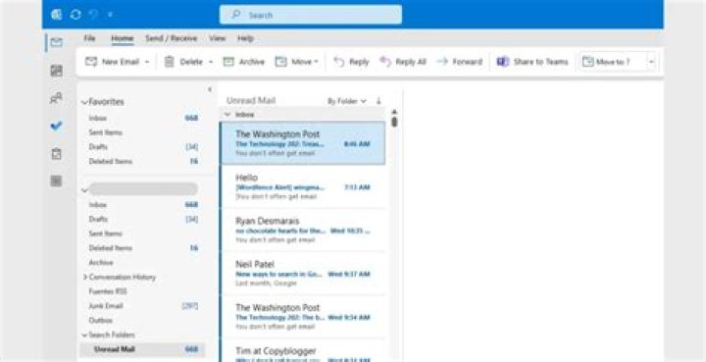706x362 pixels.
Task: Open the Fuentes RSS folder
Action: click(108, 291)
